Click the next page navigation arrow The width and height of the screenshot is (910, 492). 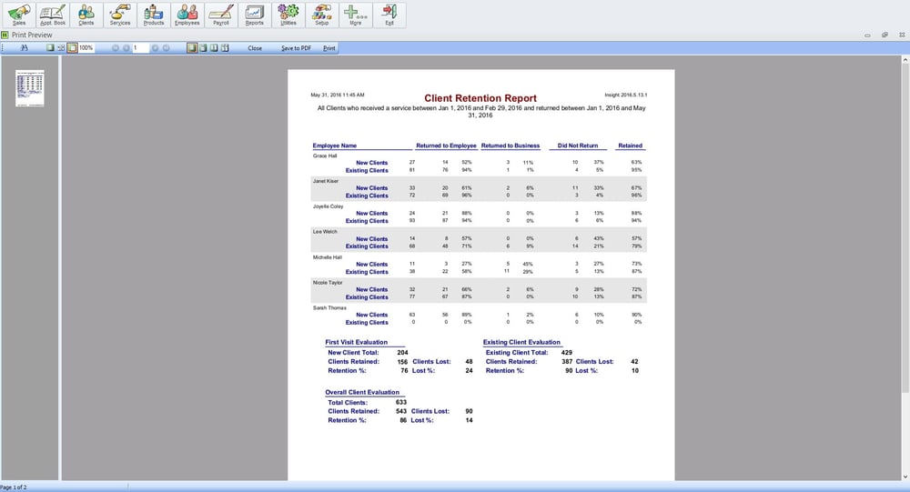[x=155, y=48]
